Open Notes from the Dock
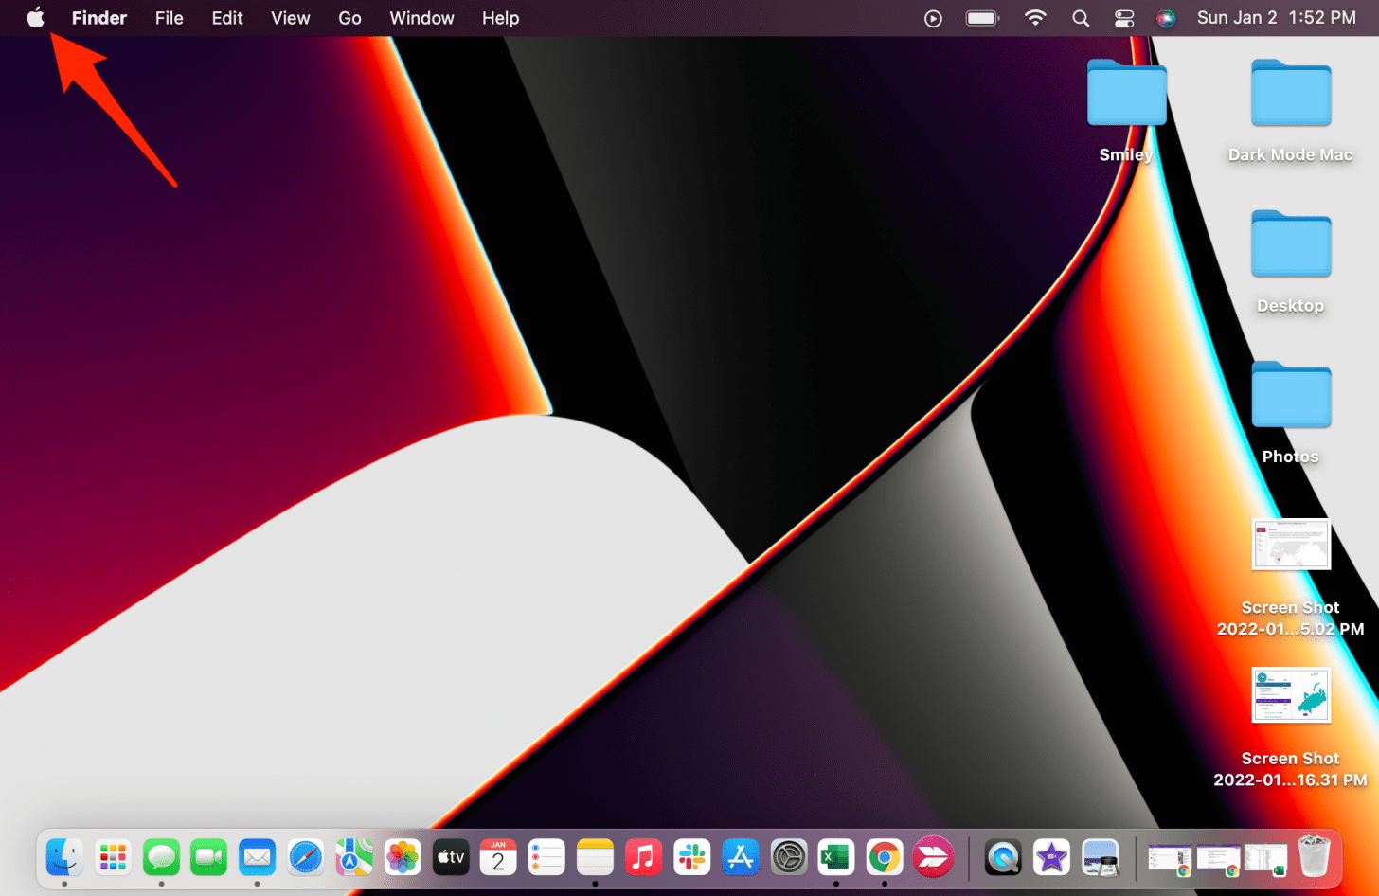 point(595,858)
